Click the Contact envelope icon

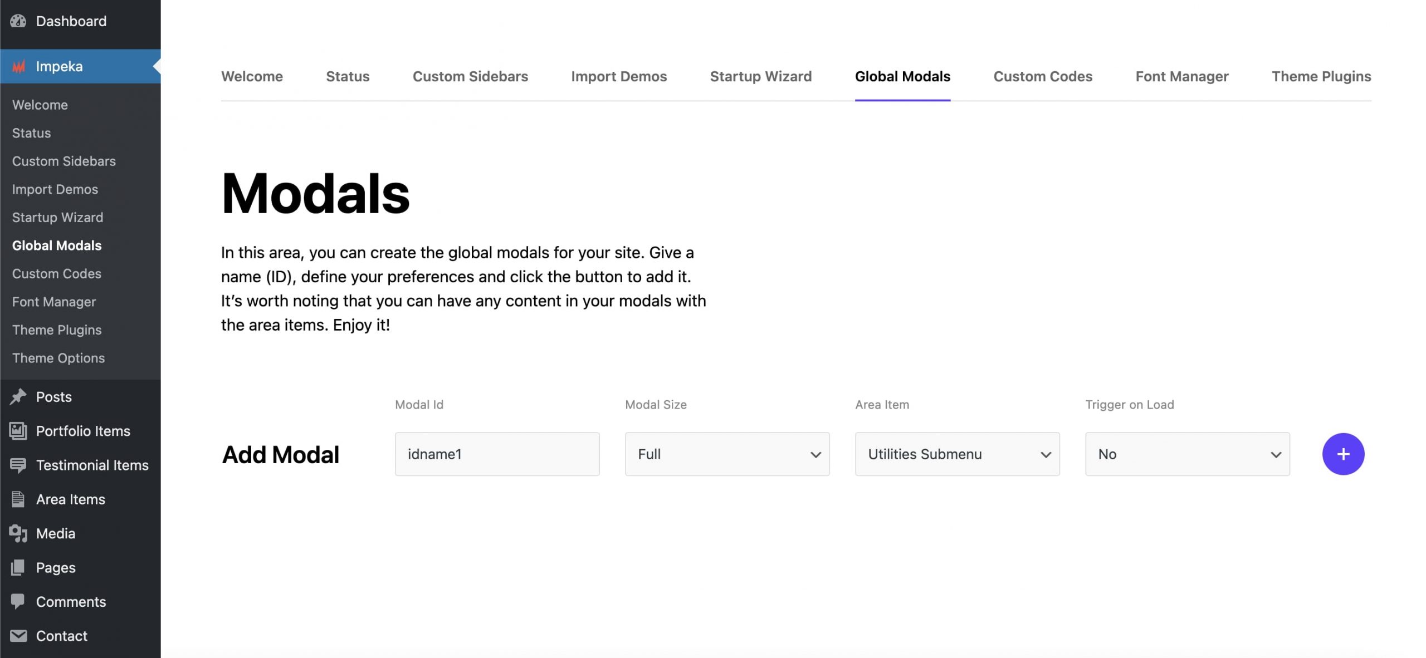click(x=18, y=636)
